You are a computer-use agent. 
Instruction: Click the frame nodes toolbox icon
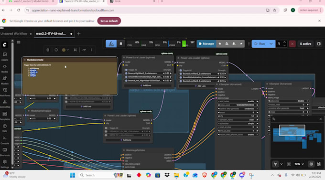pos(75,50)
